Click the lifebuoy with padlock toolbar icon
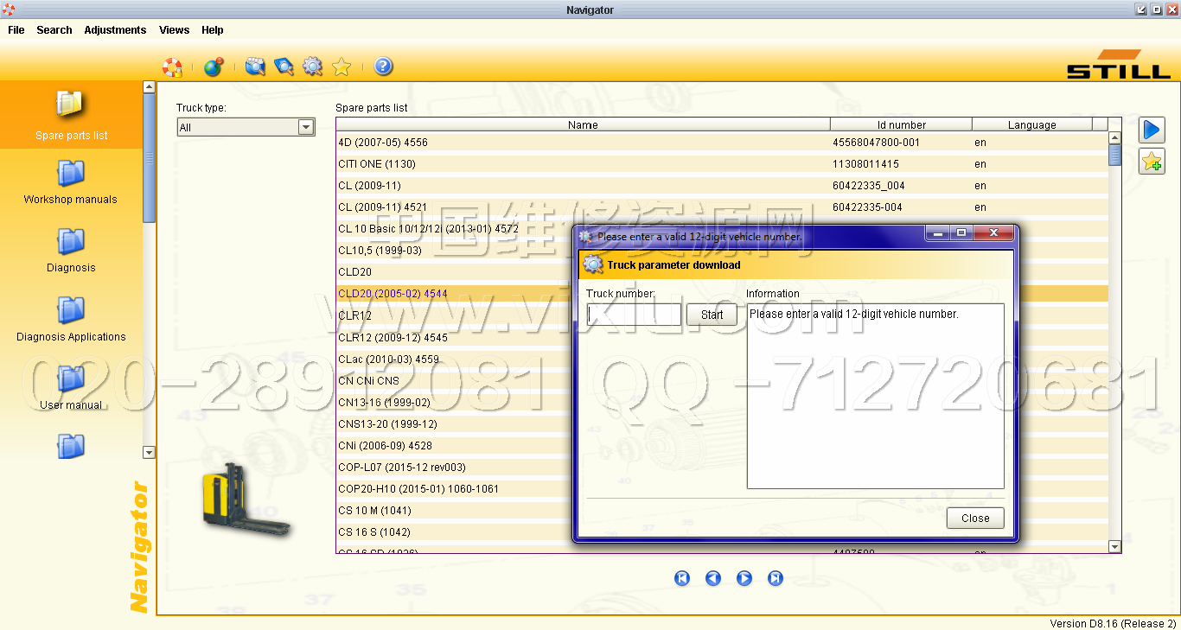 [x=172, y=67]
